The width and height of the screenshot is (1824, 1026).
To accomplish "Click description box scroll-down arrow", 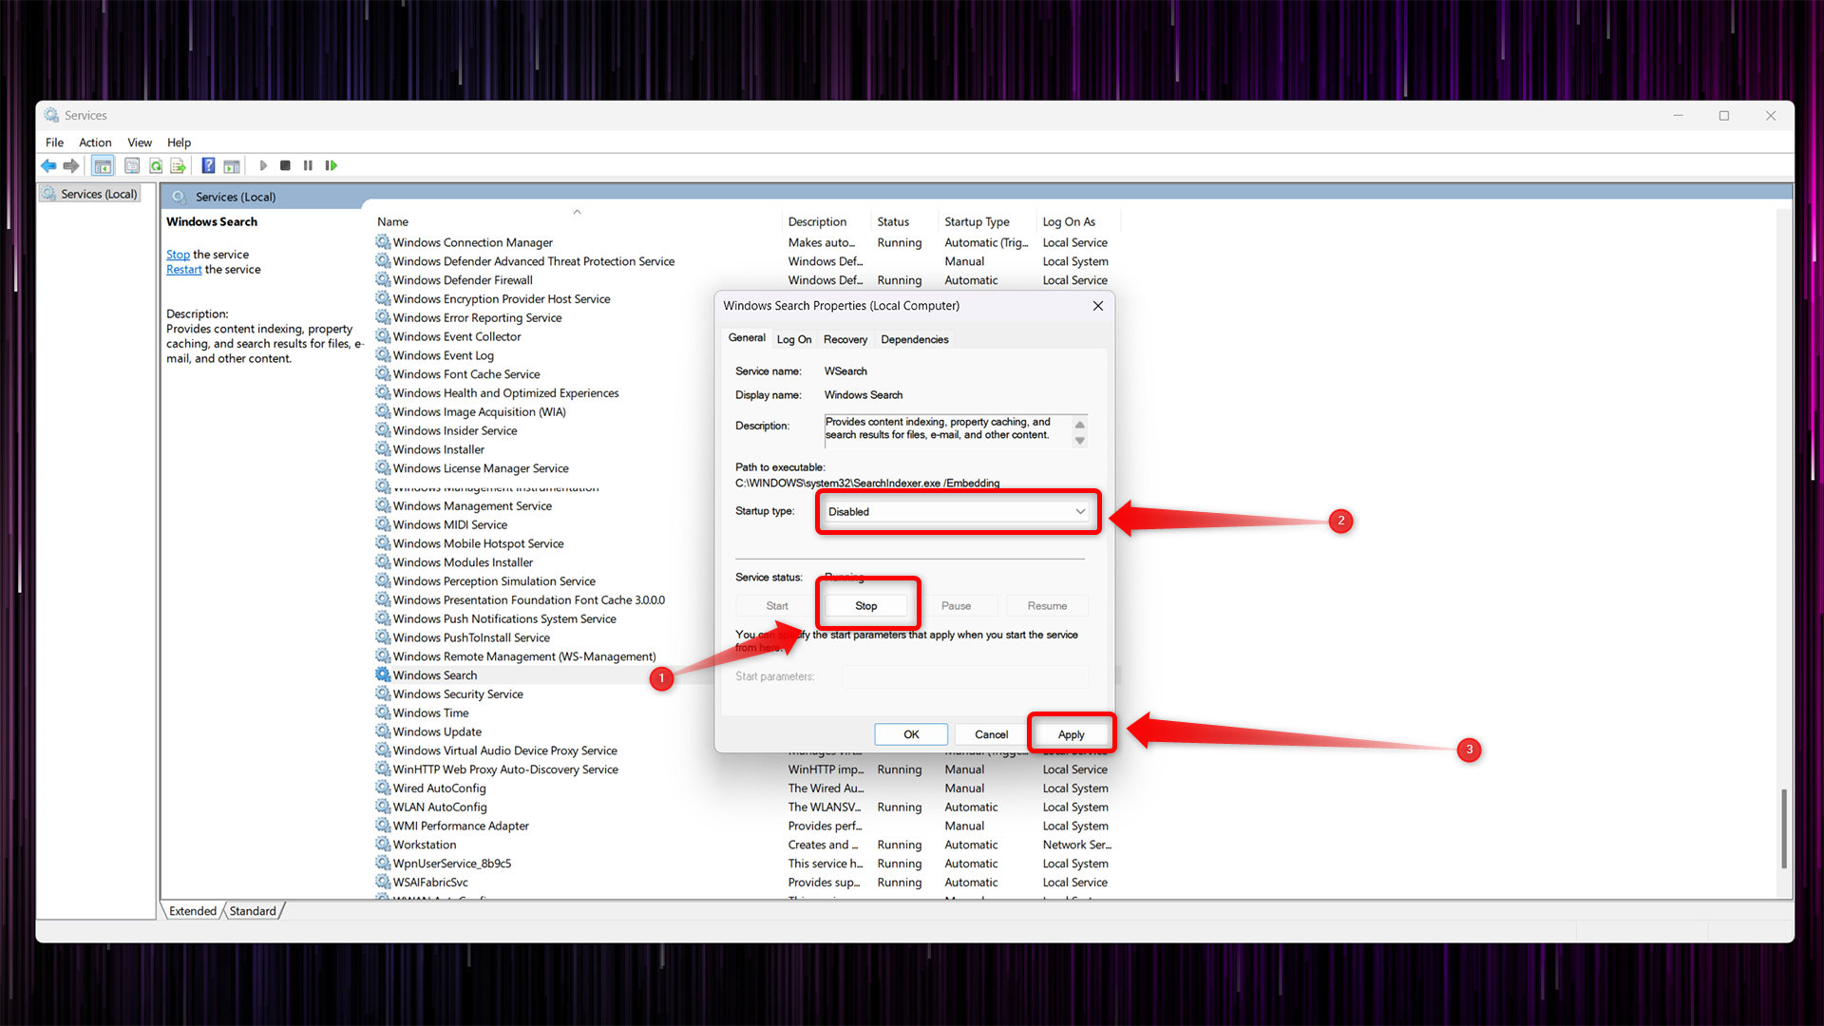I will (x=1080, y=441).
